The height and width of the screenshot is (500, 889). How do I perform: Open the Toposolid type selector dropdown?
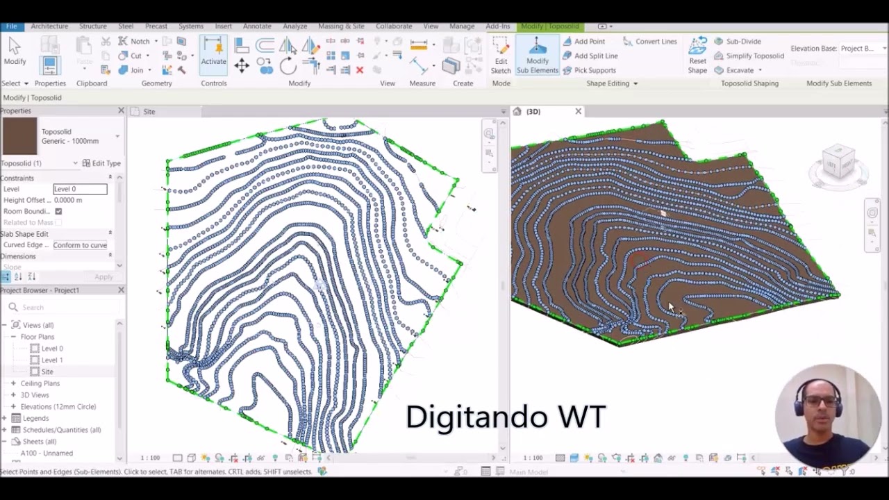(117, 137)
